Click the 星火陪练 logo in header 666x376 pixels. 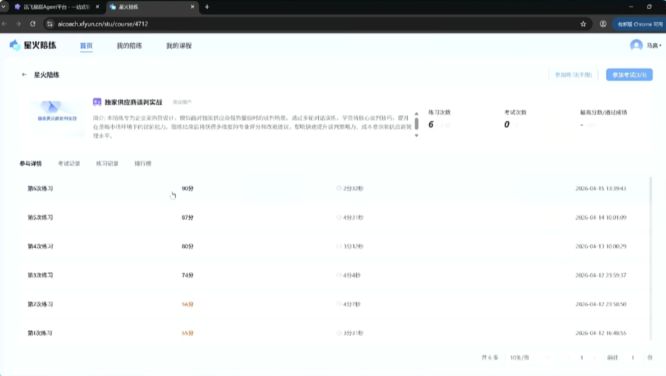(32, 45)
